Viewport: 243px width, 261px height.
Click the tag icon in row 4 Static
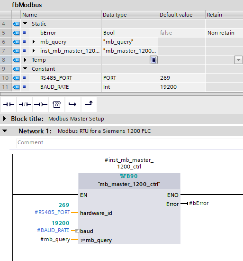tap(16, 24)
